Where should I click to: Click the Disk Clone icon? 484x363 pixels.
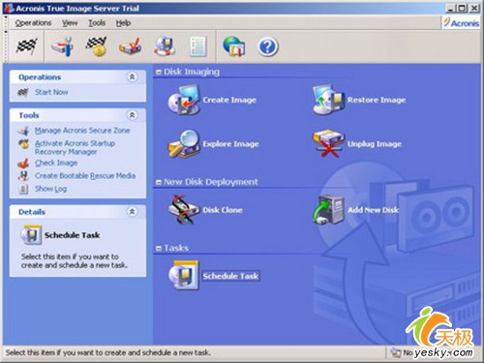point(184,210)
